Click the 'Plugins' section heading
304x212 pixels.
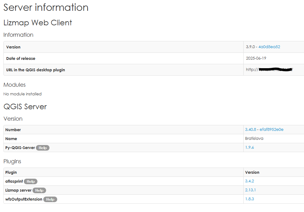(12, 161)
